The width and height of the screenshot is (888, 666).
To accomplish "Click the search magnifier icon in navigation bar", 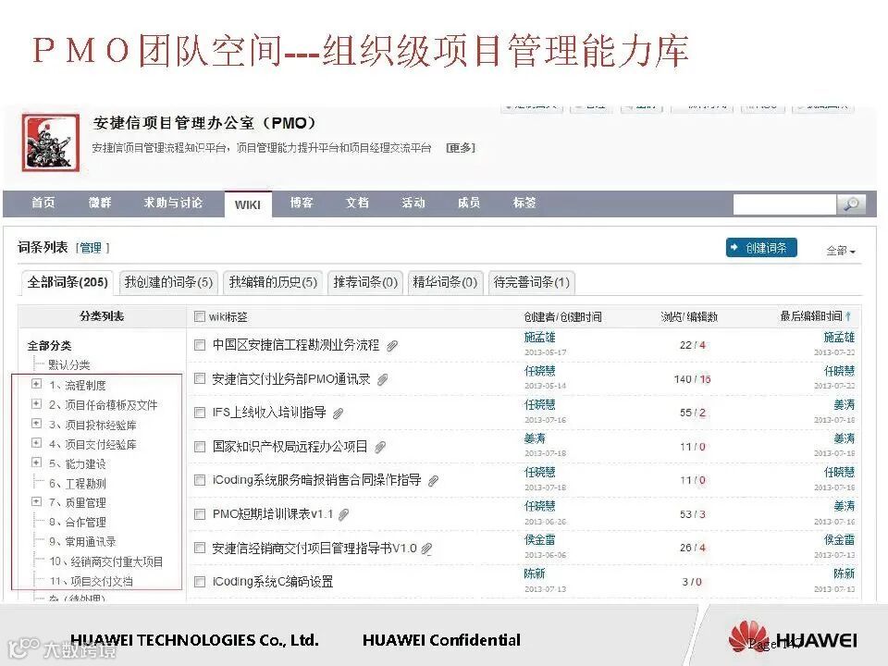I will click(x=851, y=203).
